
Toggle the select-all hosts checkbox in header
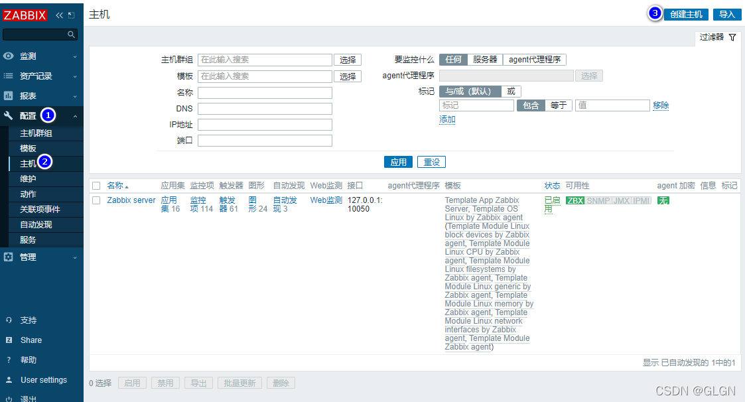coord(96,186)
